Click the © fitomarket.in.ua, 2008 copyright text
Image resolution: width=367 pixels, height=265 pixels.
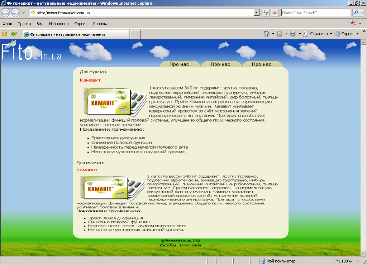pos(181,241)
